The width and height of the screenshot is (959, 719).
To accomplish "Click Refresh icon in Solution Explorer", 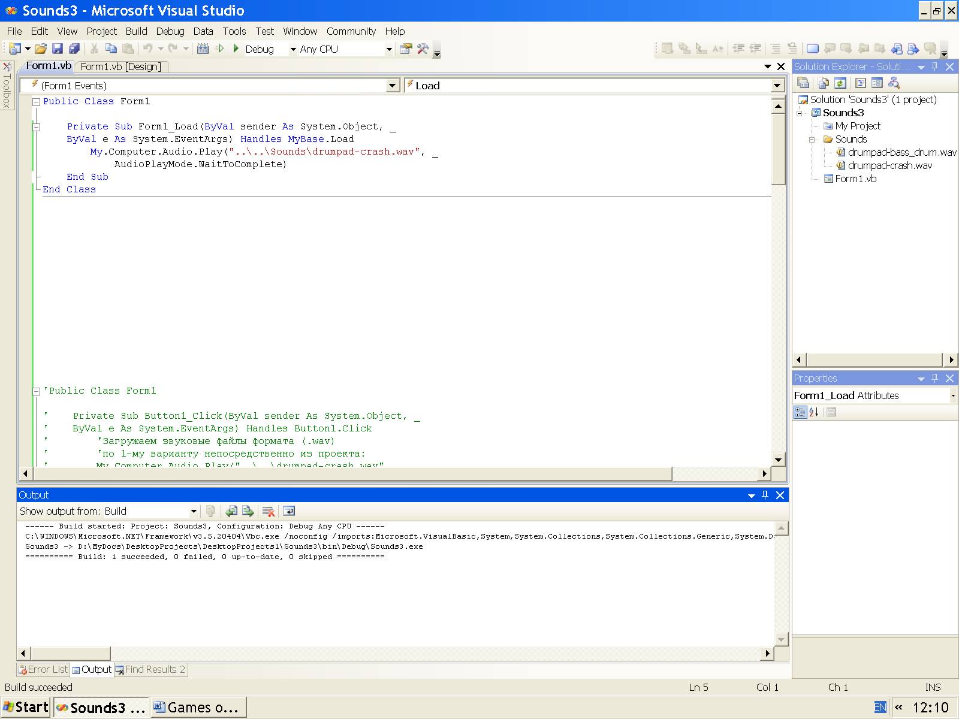I will coord(840,83).
